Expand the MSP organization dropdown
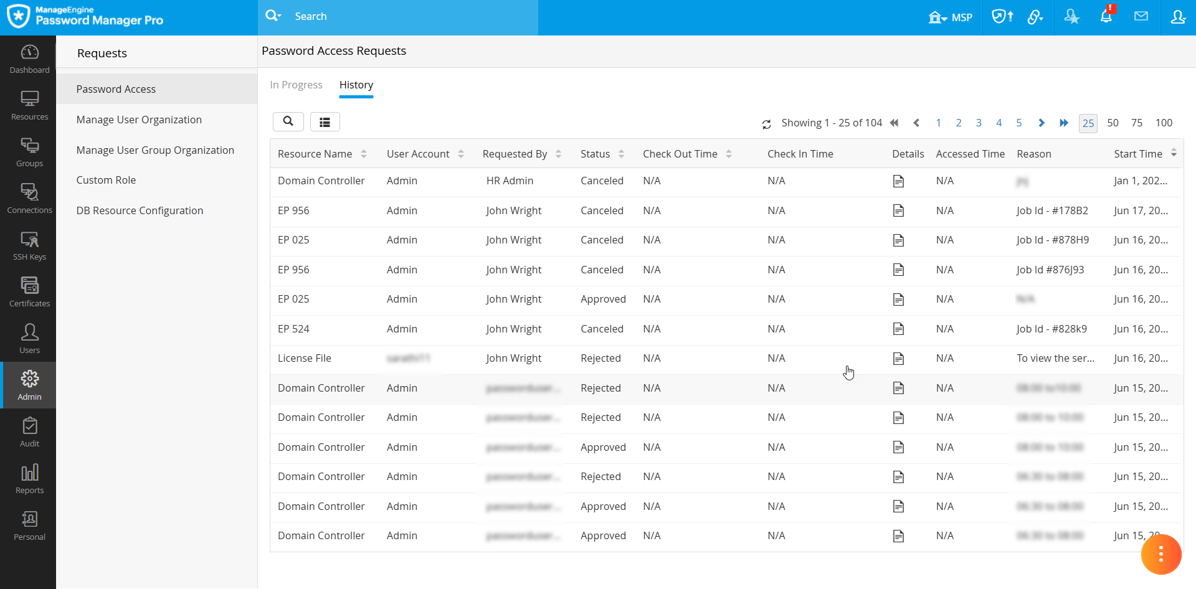The height and width of the screenshot is (589, 1196). click(951, 17)
